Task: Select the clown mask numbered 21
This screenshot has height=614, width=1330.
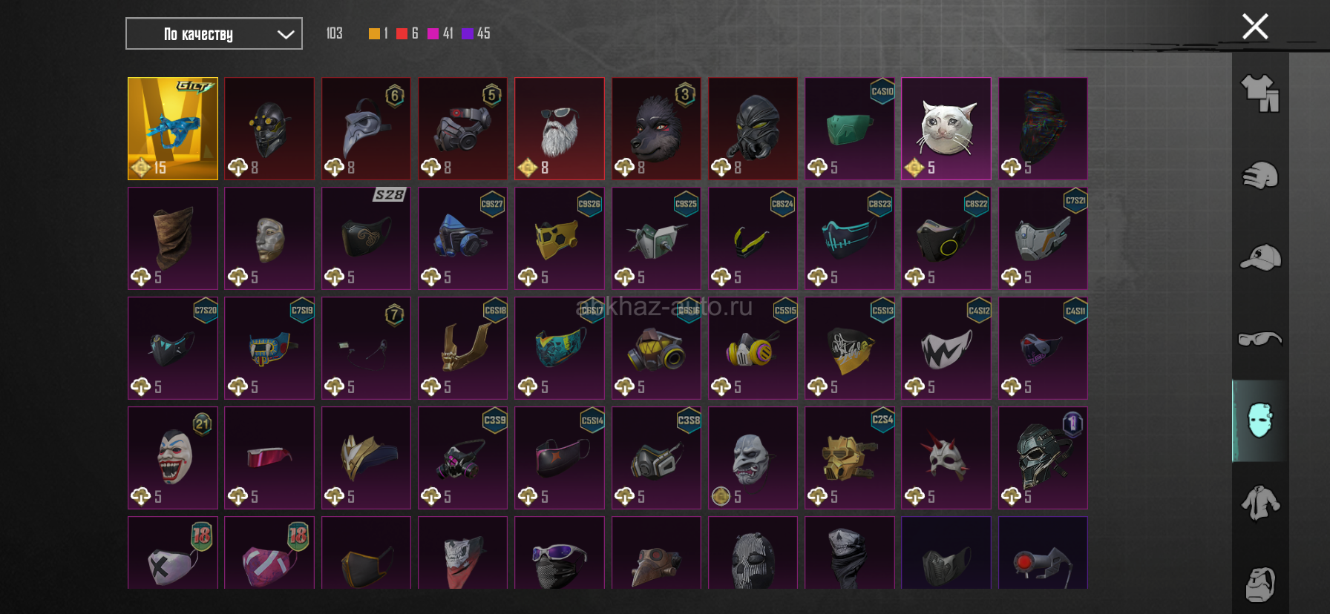Action: coord(173,458)
